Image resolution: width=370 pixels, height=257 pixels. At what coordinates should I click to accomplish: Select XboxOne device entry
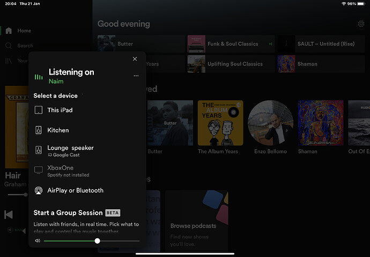click(x=87, y=171)
